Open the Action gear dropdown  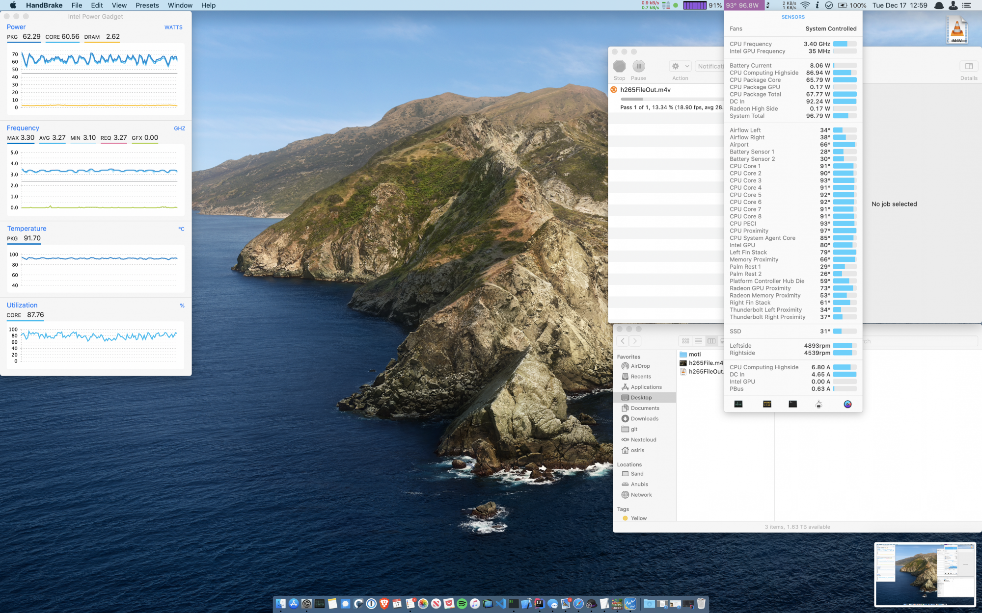point(680,66)
